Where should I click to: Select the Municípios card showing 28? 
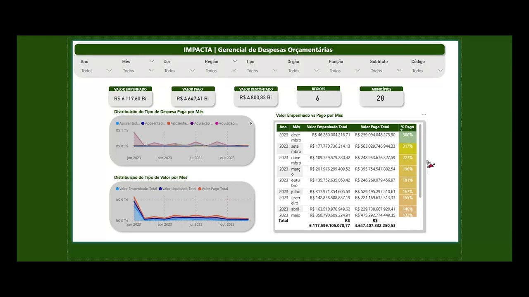coord(381,96)
